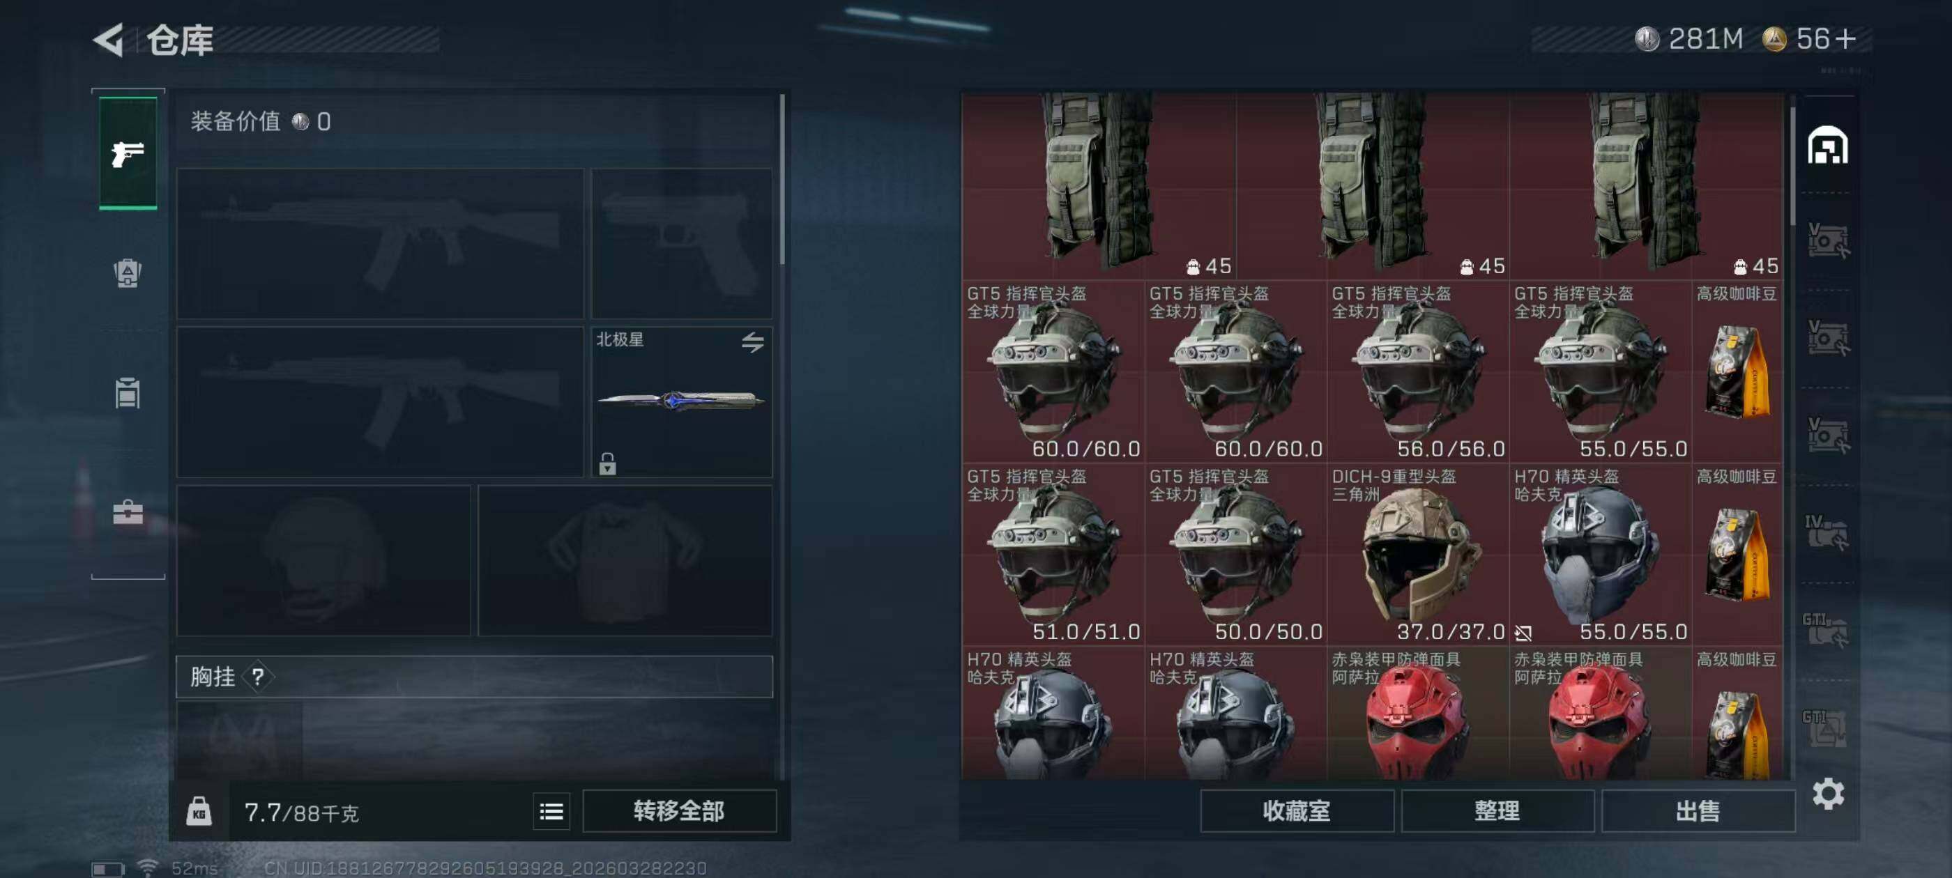
Task: Open the briefcase safe-box sidebar icon
Action: 128,513
